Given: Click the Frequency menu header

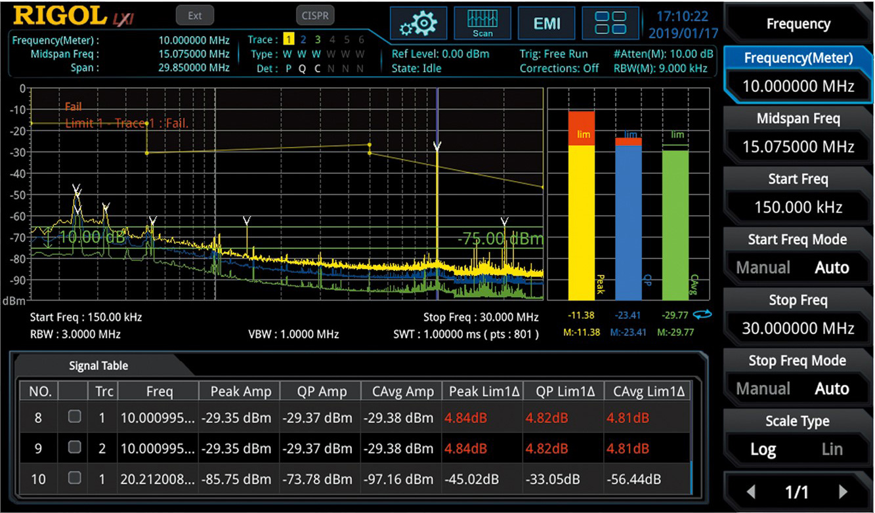Looking at the screenshot, I should point(798,24).
